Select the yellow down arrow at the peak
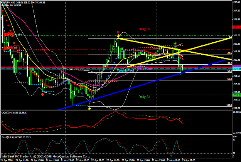 (x=118, y=36)
